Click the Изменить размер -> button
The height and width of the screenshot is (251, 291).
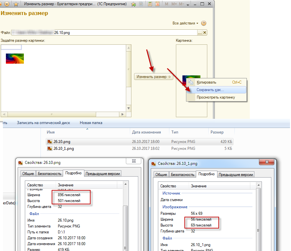(x=153, y=77)
